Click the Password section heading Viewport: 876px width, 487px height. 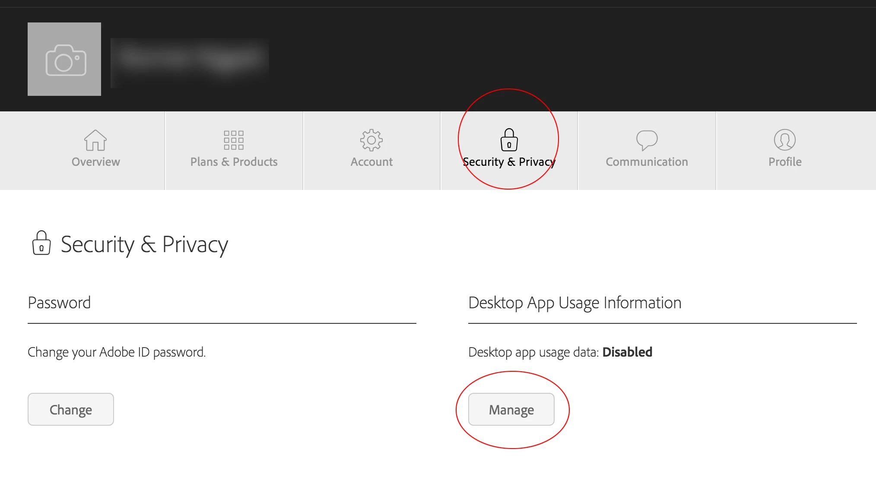coord(59,303)
